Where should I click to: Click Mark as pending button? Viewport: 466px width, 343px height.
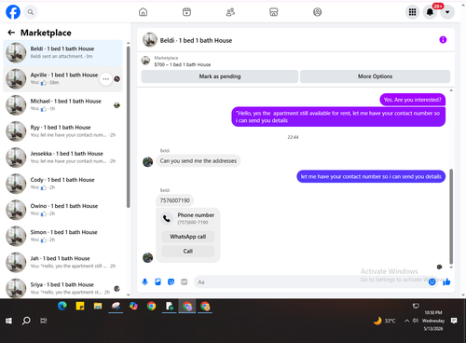[x=220, y=76]
